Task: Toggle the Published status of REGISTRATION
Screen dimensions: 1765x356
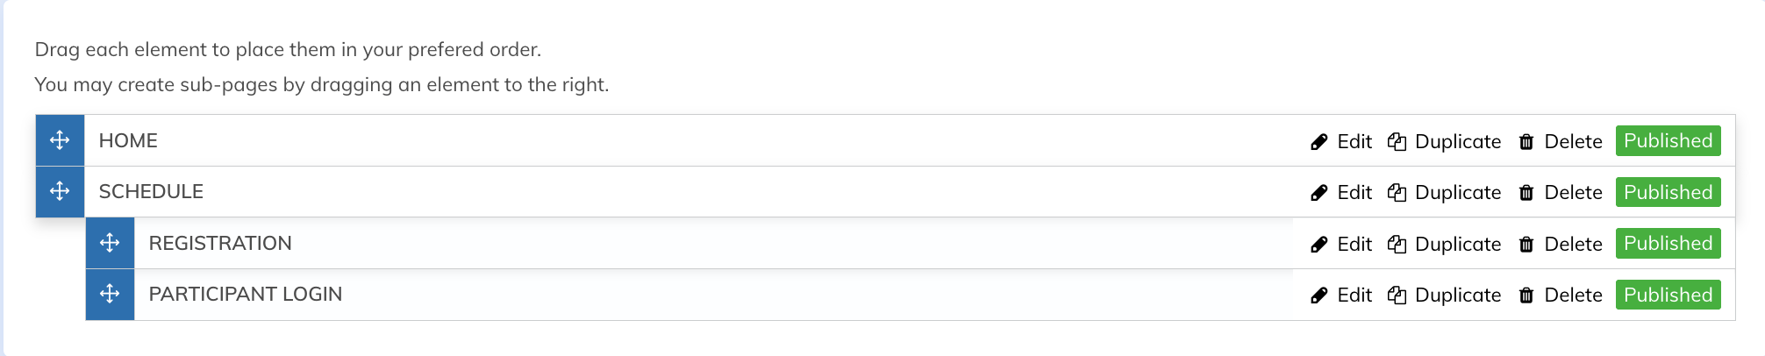Action: (1668, 244)
